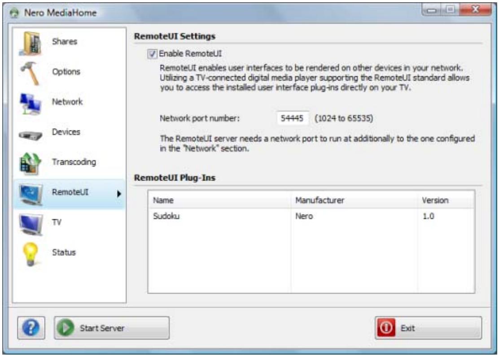Open the Shares section label
This screenshot has width=499, height=355.
[x=65, y=41]
